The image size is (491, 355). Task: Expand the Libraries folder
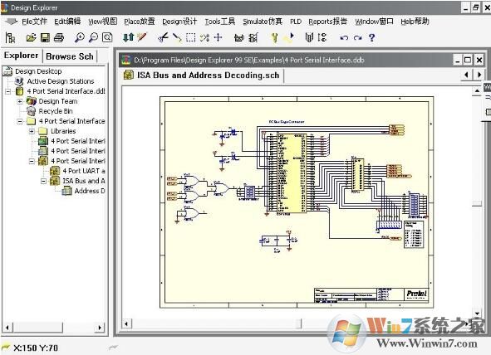pyautogui.click(x=32, y=131)
